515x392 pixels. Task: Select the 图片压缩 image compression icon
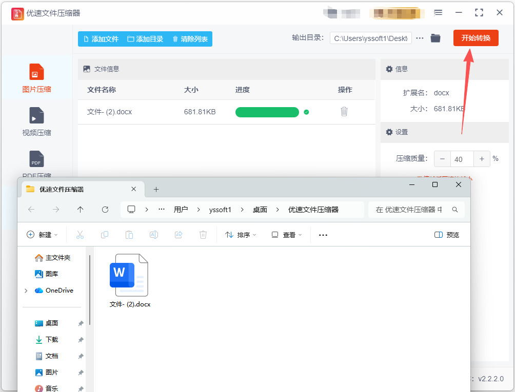coord(36,72)
